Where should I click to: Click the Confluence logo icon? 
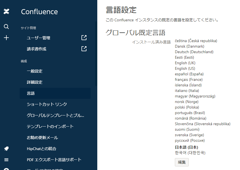(6, 11)
